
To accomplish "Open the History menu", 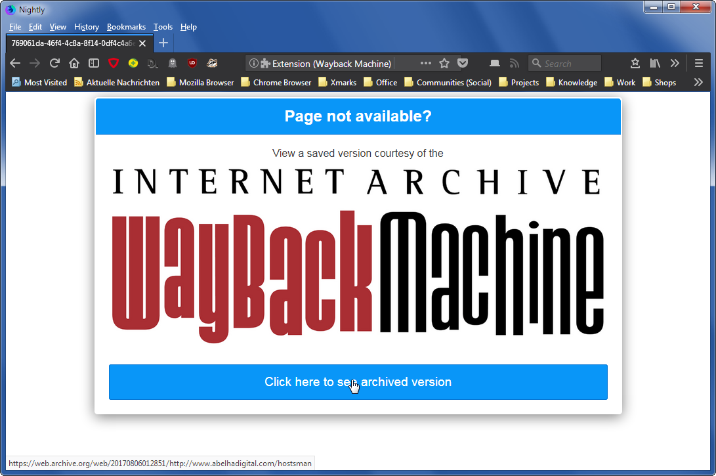I will pyautogui.click(x=87, y=27).
